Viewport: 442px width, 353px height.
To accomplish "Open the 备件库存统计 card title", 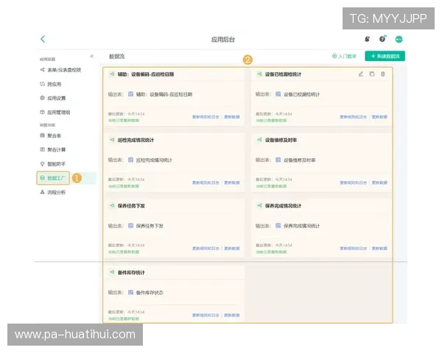I will 131,273.
